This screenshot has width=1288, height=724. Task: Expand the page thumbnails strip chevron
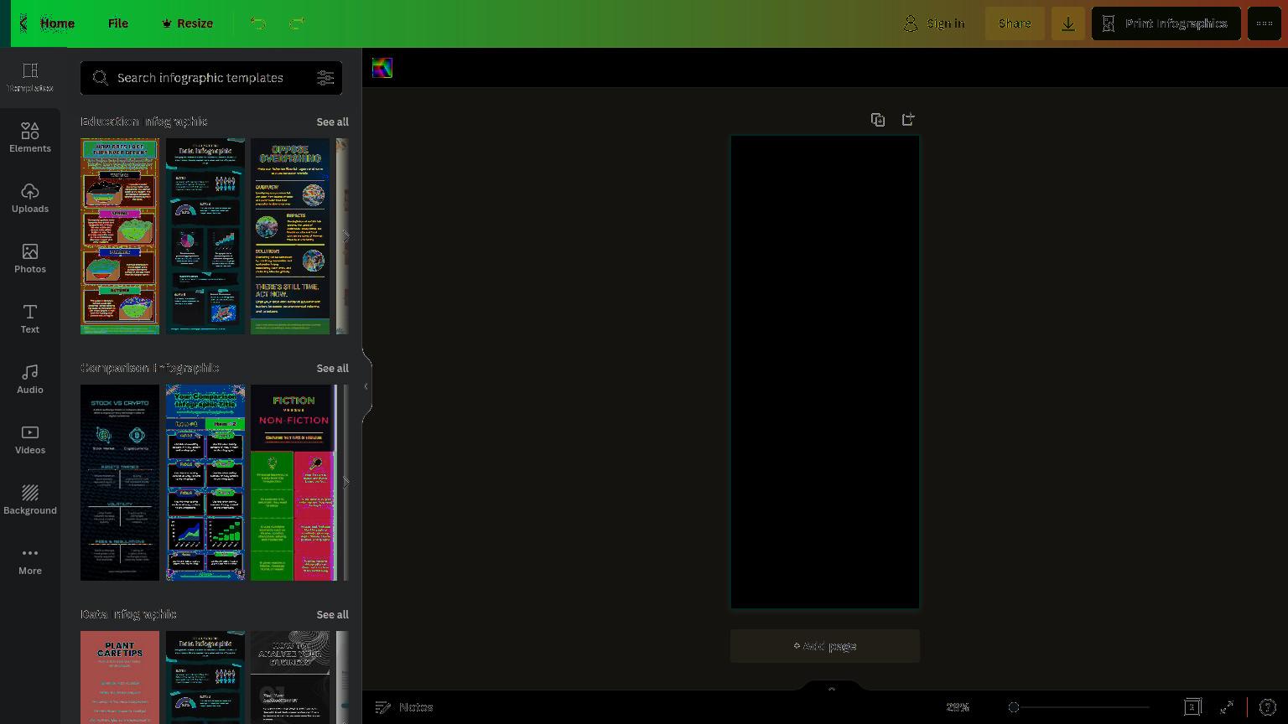click(x=832, y=687)
